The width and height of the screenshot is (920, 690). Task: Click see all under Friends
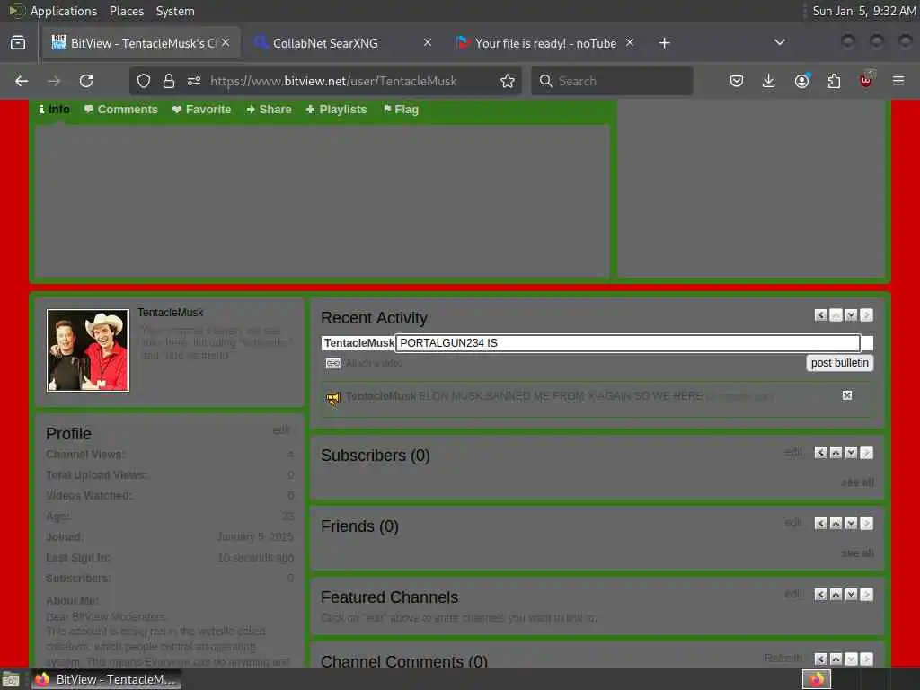pyautogui.click(x=857, y=553)
